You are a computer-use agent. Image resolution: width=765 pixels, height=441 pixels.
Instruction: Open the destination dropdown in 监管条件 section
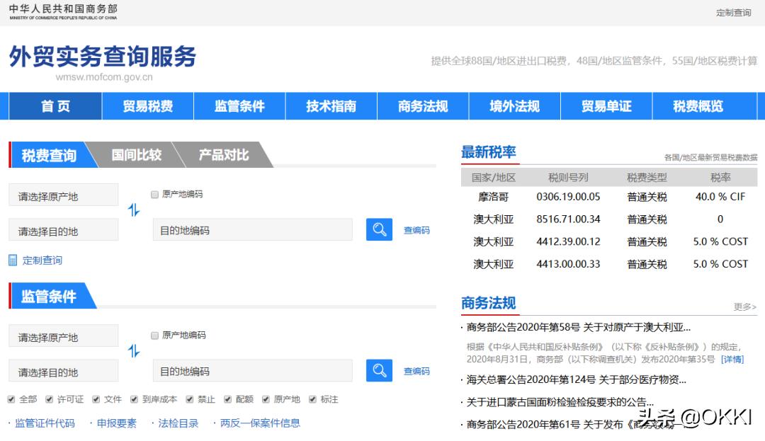point(63,370)
